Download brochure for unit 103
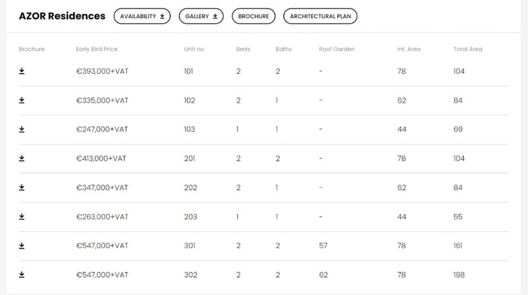 [x=22, y=129]
